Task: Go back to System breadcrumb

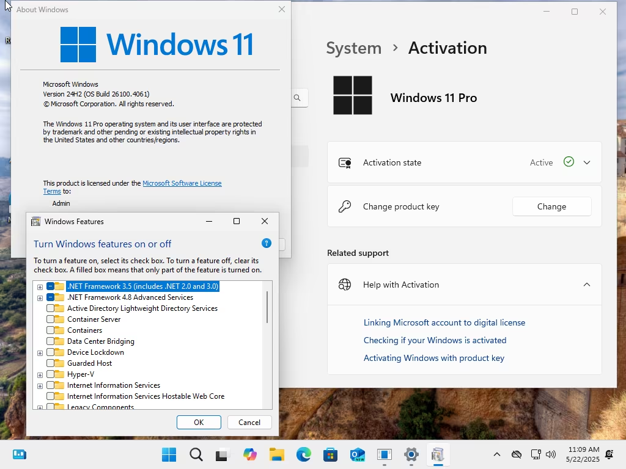Action: click(354, 48)
